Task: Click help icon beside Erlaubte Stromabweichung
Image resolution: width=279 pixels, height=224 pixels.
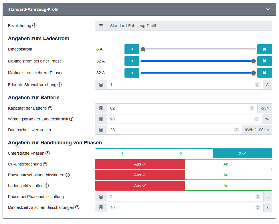Action: pyautogui.click(x=60, y=85)
